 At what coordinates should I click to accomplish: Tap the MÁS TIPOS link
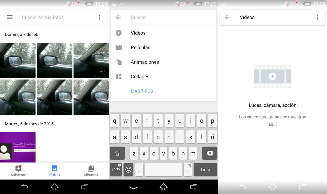(142, 91)
